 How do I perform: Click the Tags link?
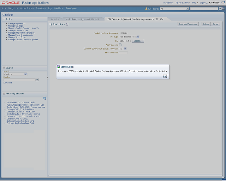tap(50, 8)
